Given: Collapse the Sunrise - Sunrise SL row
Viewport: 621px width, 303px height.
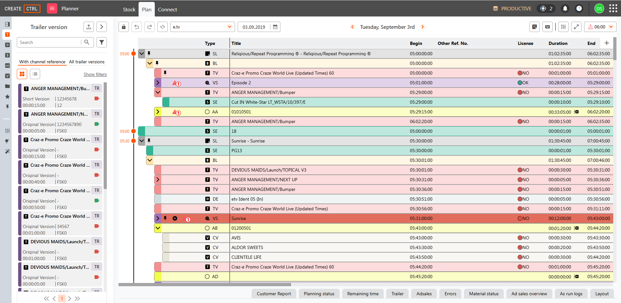Looking at the screenshot, I should click(142, 141).
